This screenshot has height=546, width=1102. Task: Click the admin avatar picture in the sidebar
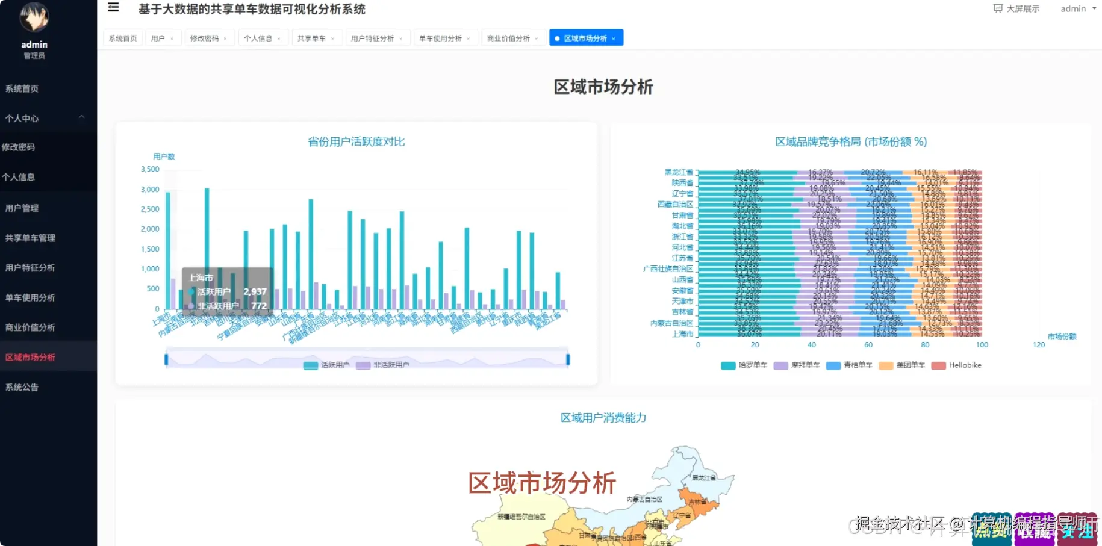[x=34, y=17]
